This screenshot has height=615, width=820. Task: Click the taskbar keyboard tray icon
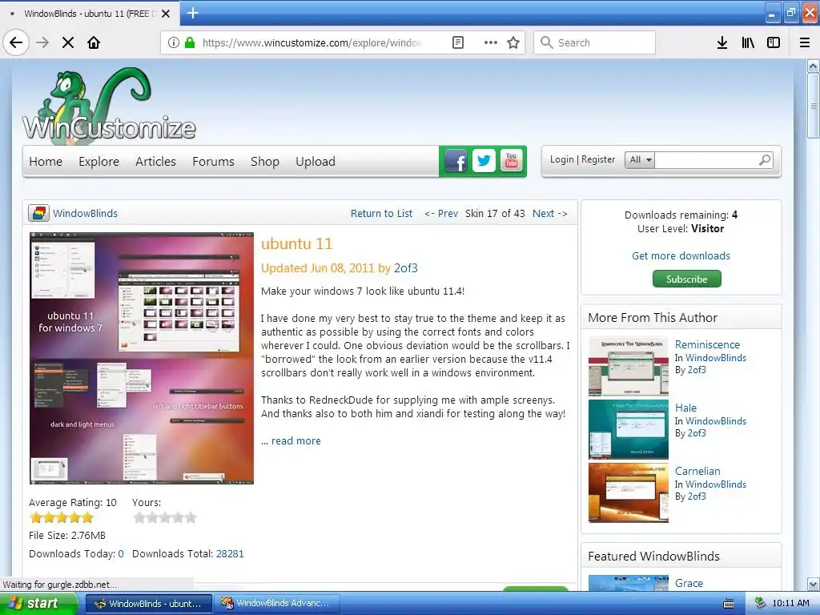pyautogui.click(x=728, y=604)
